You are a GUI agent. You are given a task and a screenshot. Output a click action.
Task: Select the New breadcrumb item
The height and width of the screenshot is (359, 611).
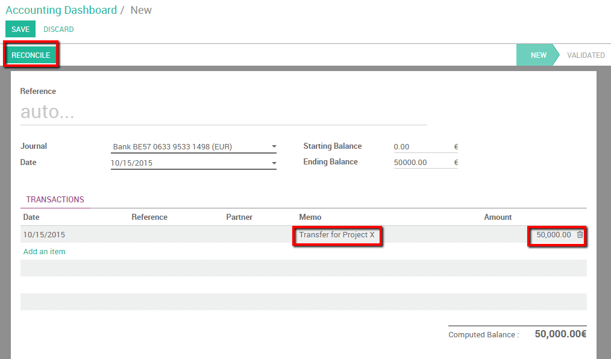[x=141, y=10]
